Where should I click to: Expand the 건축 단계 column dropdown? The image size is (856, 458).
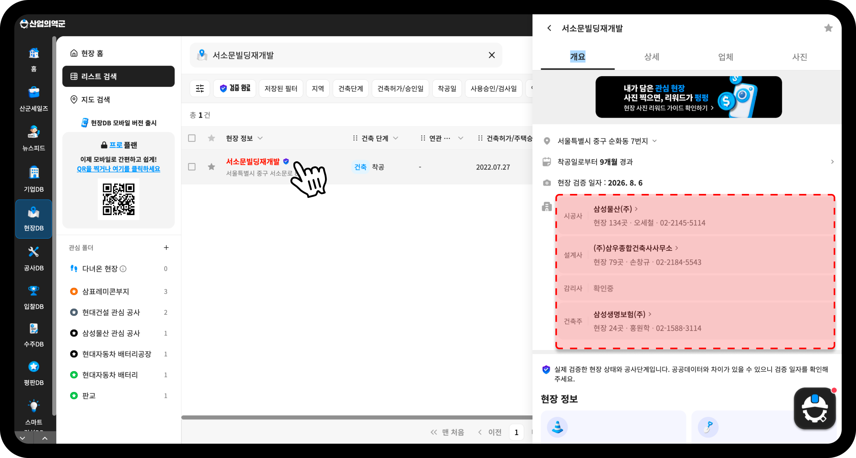coord(395,138)
